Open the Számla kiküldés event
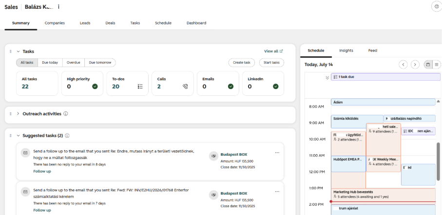The image size is (442, 215). [357, 121]
